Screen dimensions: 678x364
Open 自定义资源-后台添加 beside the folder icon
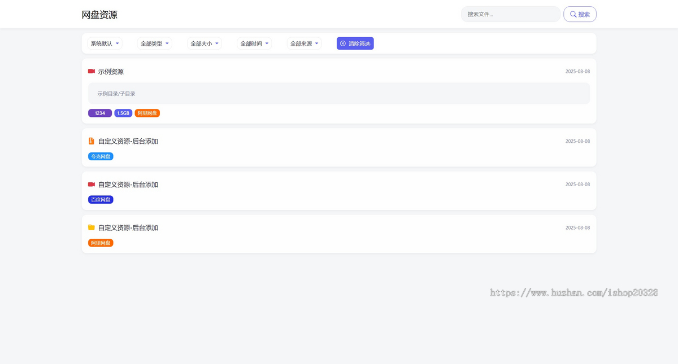click(x=128, y=227)
